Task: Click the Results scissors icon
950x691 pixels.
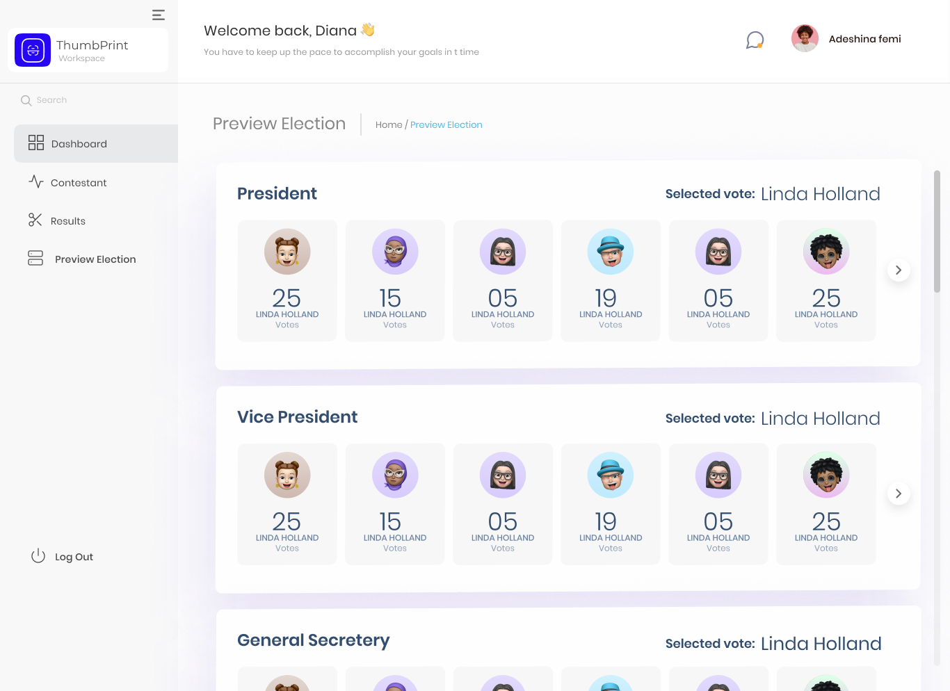Action: pyautogui.click(x=35, y=220)
